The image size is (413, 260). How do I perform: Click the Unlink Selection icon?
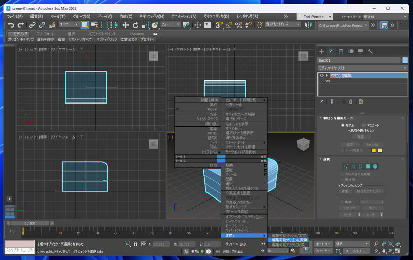pos(42,25)
